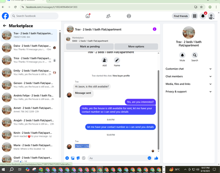
Task: Expand the Customize chat section
Action: pyautogui.click(x=189, y=69)
